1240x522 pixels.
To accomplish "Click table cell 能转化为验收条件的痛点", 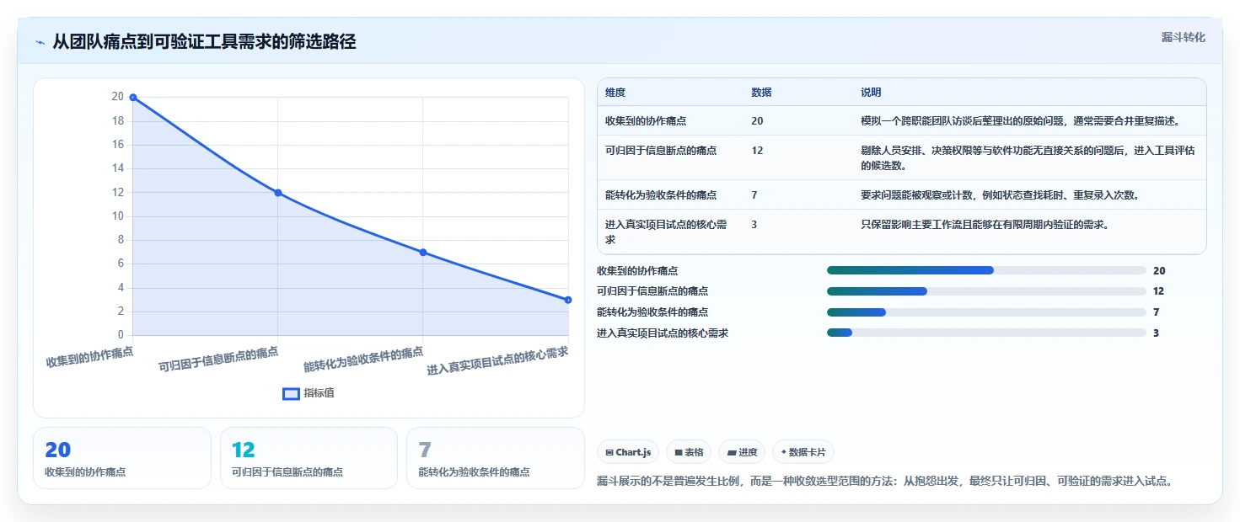I will tap(661, 195).
